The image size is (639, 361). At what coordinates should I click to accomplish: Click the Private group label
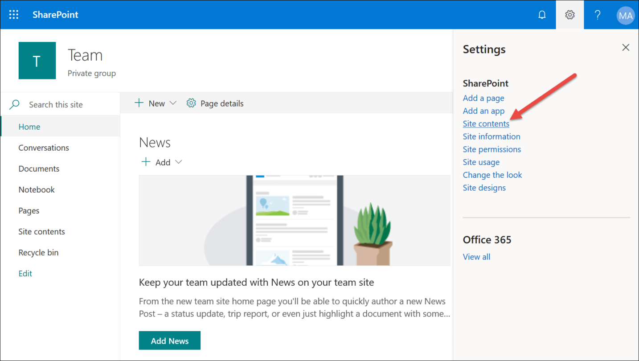coord(92,74)
